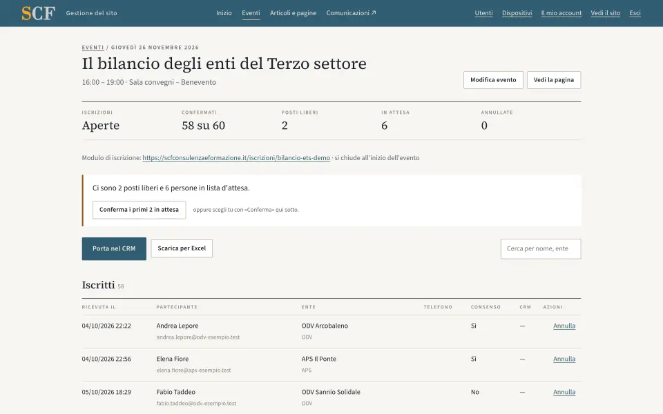
Task: Click the PARTECIPANTE column header
Action: (177, 306)
